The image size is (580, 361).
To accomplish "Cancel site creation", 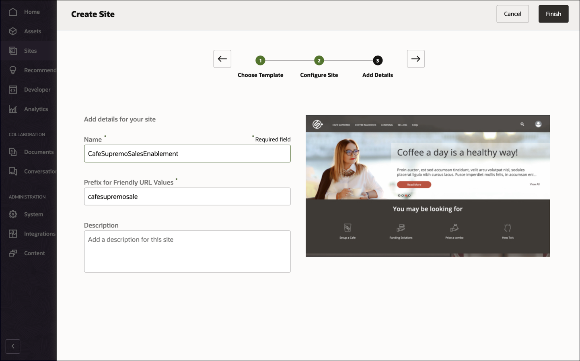I will point(512,14).
